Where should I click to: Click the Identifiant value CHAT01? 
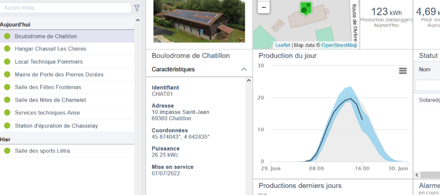pos(162,94)
